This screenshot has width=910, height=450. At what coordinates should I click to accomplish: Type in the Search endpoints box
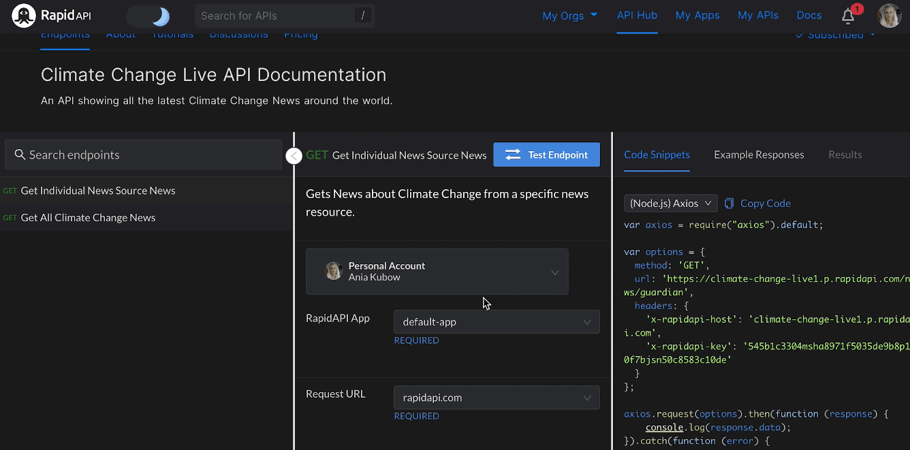[144, 155]
